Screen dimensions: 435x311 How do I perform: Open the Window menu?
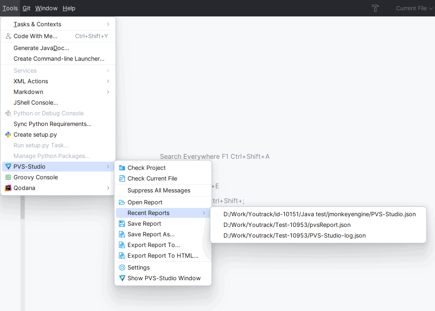pyautogui.click(x=46, y=8)
